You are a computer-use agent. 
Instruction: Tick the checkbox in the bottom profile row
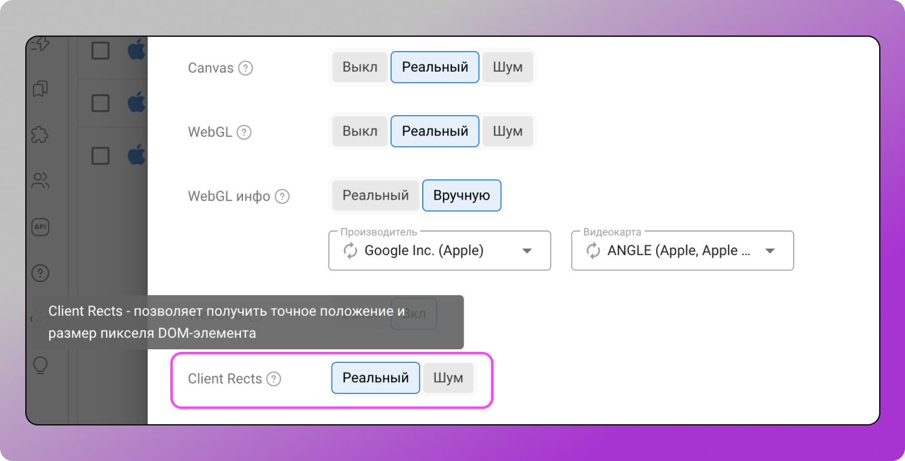click(100, 156)
